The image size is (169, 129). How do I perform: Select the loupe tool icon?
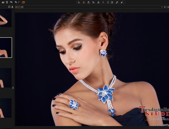click(x=89, y=2)
